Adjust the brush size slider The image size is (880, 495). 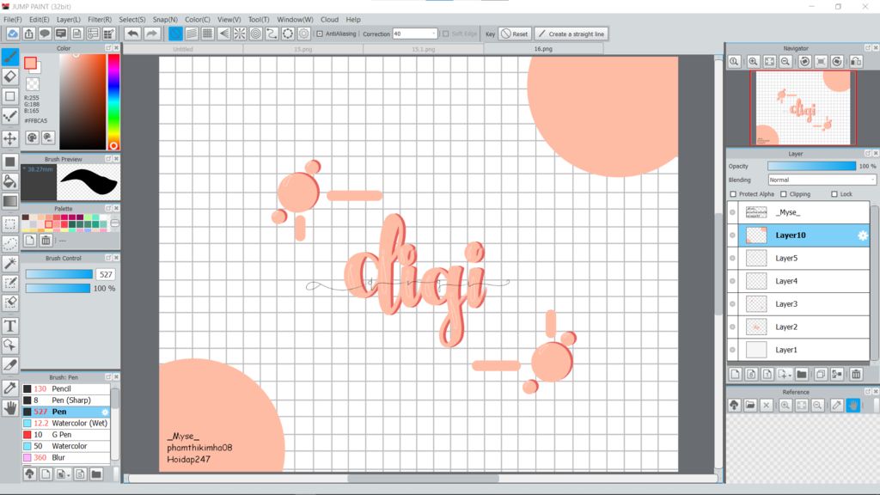pyautogui.click(x=59, y=274)
